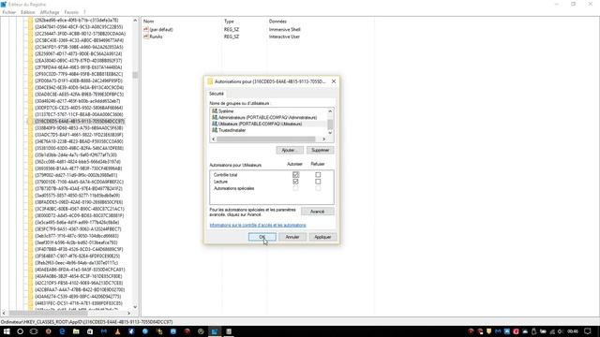Click the Administrateurs group icon in list

(215, 117)
